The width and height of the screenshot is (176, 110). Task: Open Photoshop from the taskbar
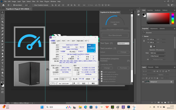(129, 107)
